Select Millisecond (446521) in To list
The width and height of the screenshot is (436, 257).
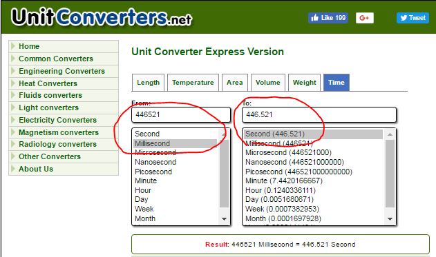coord(314,143)
